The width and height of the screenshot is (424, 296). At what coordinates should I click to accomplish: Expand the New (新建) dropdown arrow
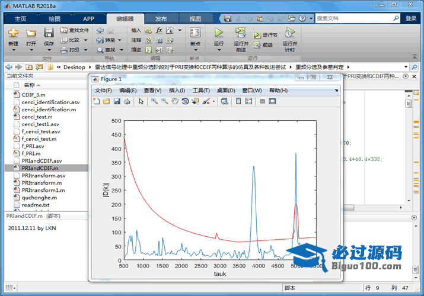pos(13,50)
